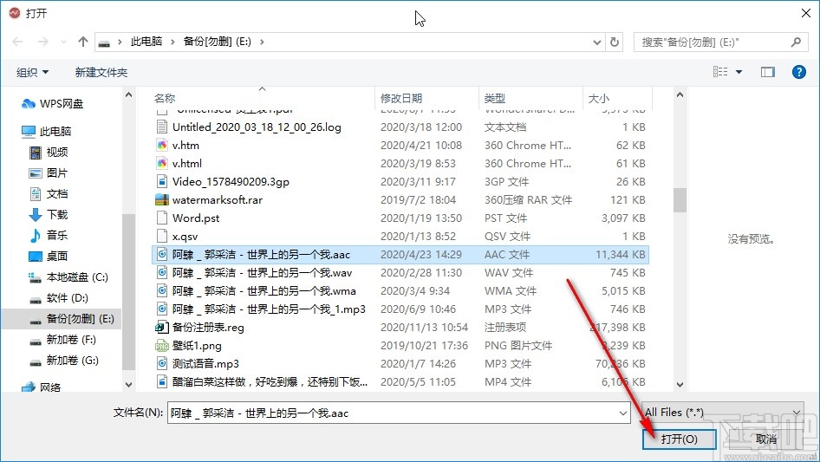Screen dimensions: 820x462
Task: Click the 取消 button
Action: pos(765,439)
